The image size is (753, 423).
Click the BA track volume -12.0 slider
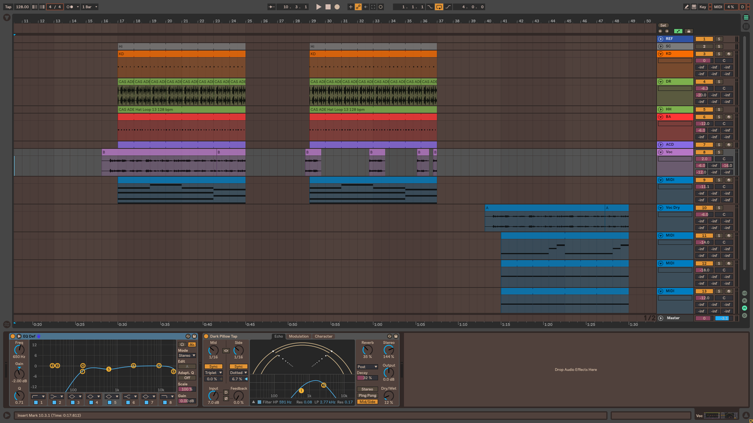[704, 123]
